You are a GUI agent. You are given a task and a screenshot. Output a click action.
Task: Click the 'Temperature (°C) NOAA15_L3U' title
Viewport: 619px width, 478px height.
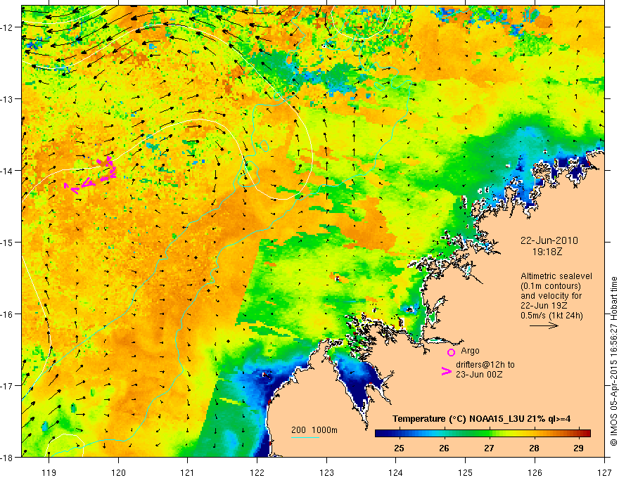click(458, 419)
